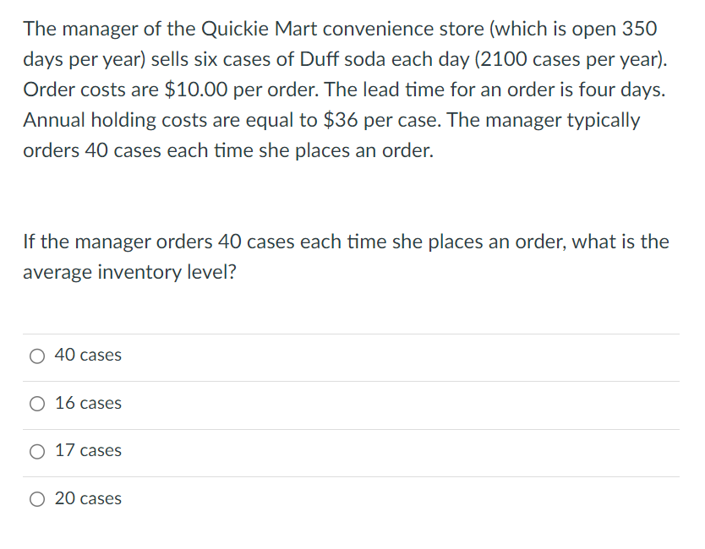Mark the 20 cases radio button

point(38,499)
